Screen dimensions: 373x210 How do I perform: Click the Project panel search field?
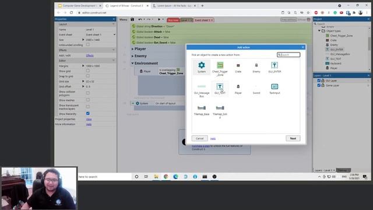coord(341,24)
